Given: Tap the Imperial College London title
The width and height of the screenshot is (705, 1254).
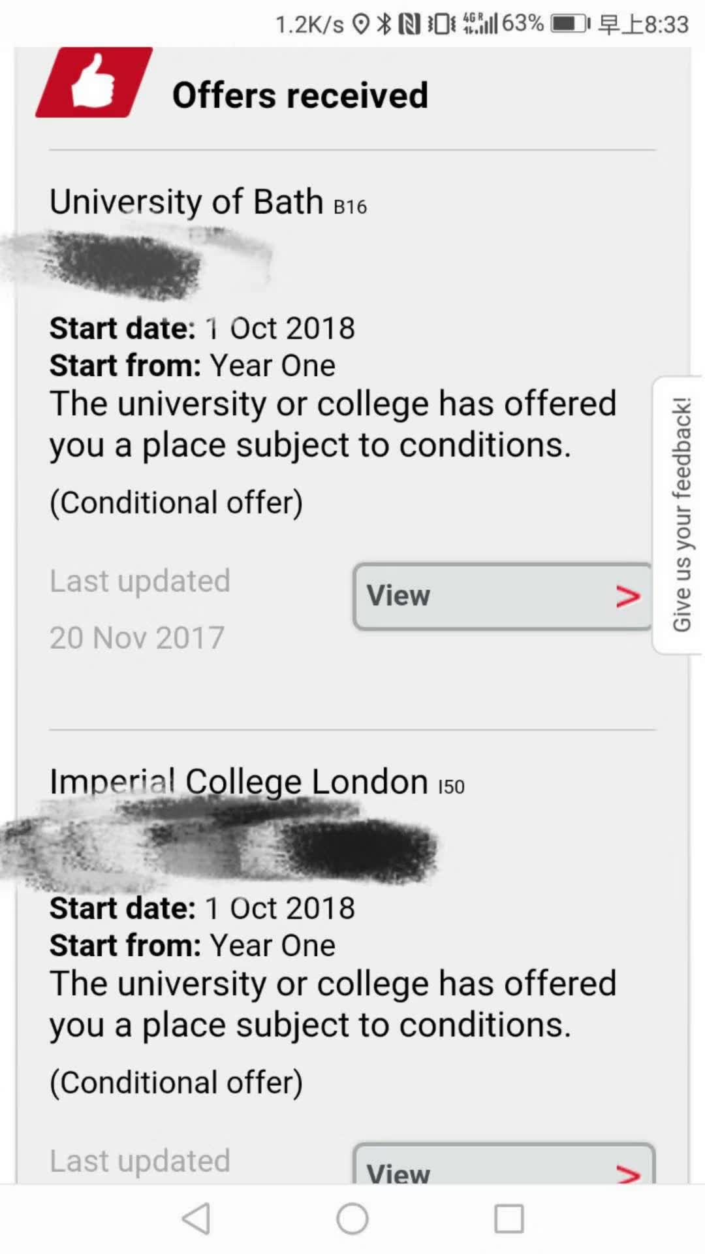Looking at the screenshot, I should (239, 781).
